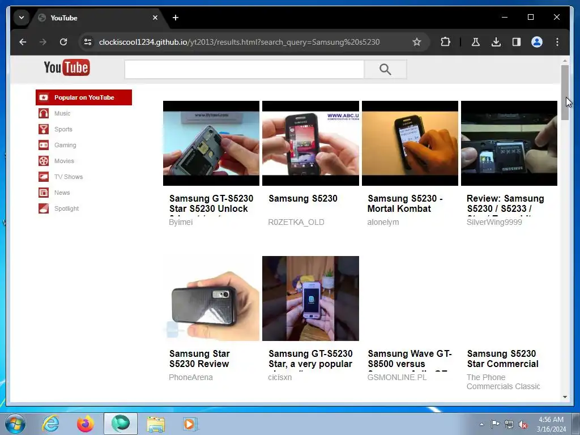The width and height of the screenshot is (580, 435).
Task: Click the TV Shows screen icon
Action: (x=44, y=177)
